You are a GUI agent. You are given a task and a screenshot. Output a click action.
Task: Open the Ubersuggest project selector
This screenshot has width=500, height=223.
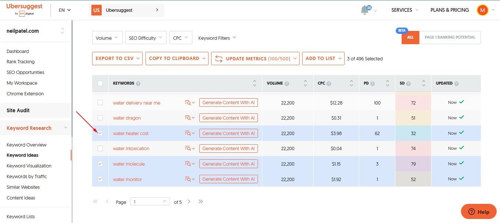[126, 10]
